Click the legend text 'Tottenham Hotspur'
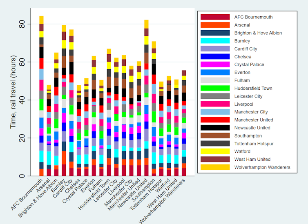This screenshot has height=224, width=308. (x=254, y=144)
